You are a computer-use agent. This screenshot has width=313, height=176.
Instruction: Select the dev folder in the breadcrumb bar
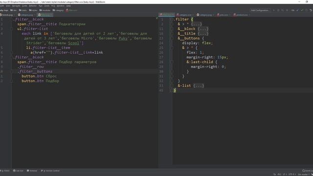(14, 10)
